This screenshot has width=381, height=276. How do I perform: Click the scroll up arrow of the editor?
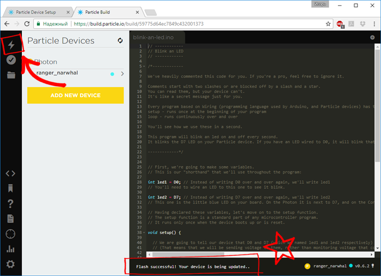click(x=377, y=46)
